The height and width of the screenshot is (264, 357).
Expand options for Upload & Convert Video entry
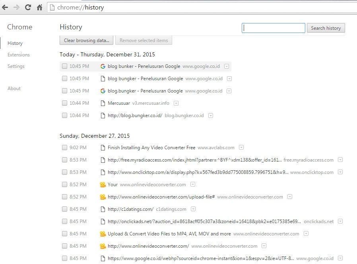[306, 233]
